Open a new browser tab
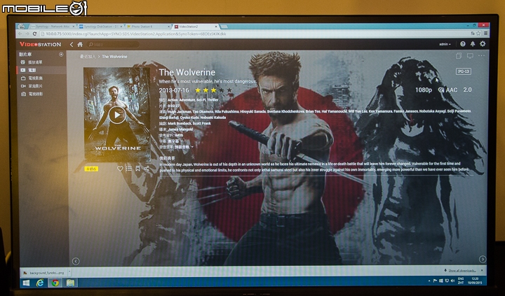Screen dimensions: 505x296 coord(224,27)
